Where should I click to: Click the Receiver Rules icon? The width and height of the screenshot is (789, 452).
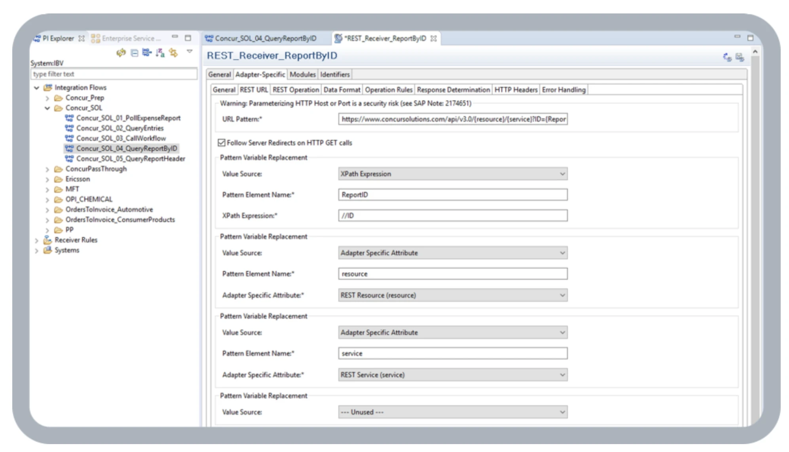pyautogui.click(x=47, y=240)
